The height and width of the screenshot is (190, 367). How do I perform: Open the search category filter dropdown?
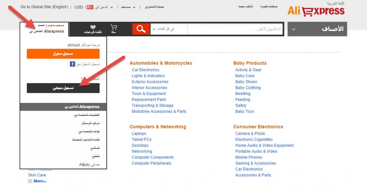(169, 29)
